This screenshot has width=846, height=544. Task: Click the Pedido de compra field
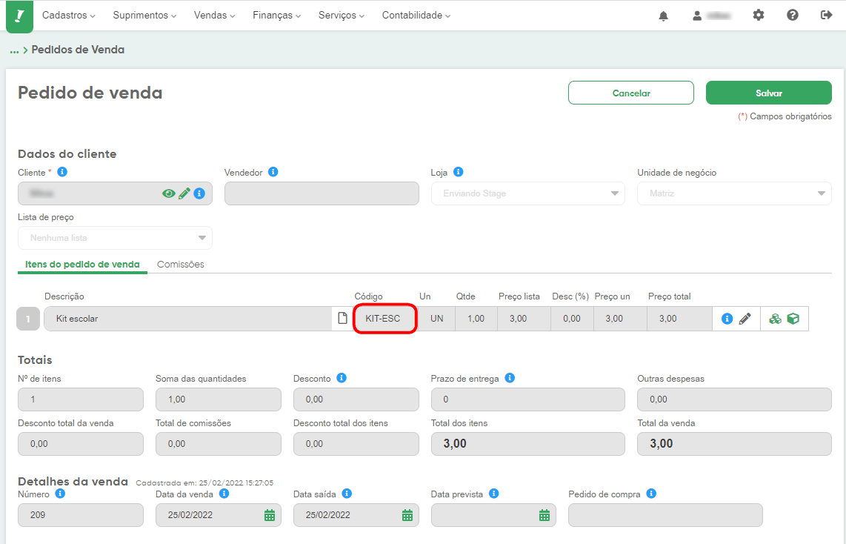pyautogui.click(x=665, y=515)
